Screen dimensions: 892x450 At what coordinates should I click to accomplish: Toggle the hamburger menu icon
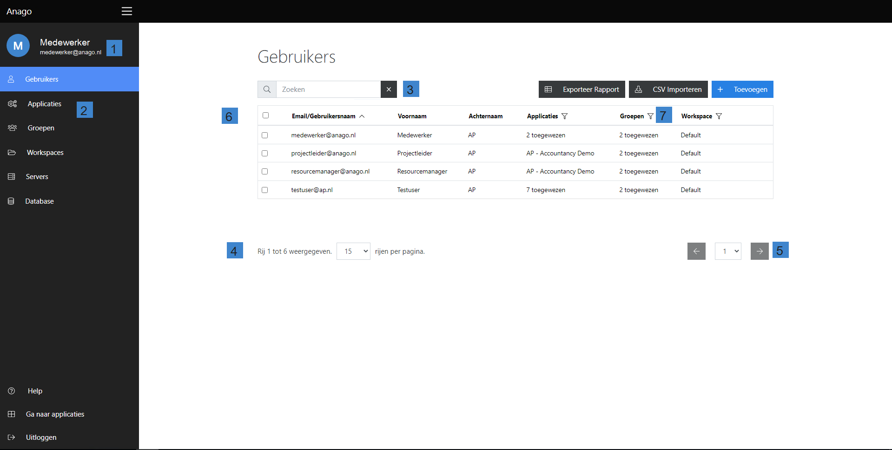(127, 11)
